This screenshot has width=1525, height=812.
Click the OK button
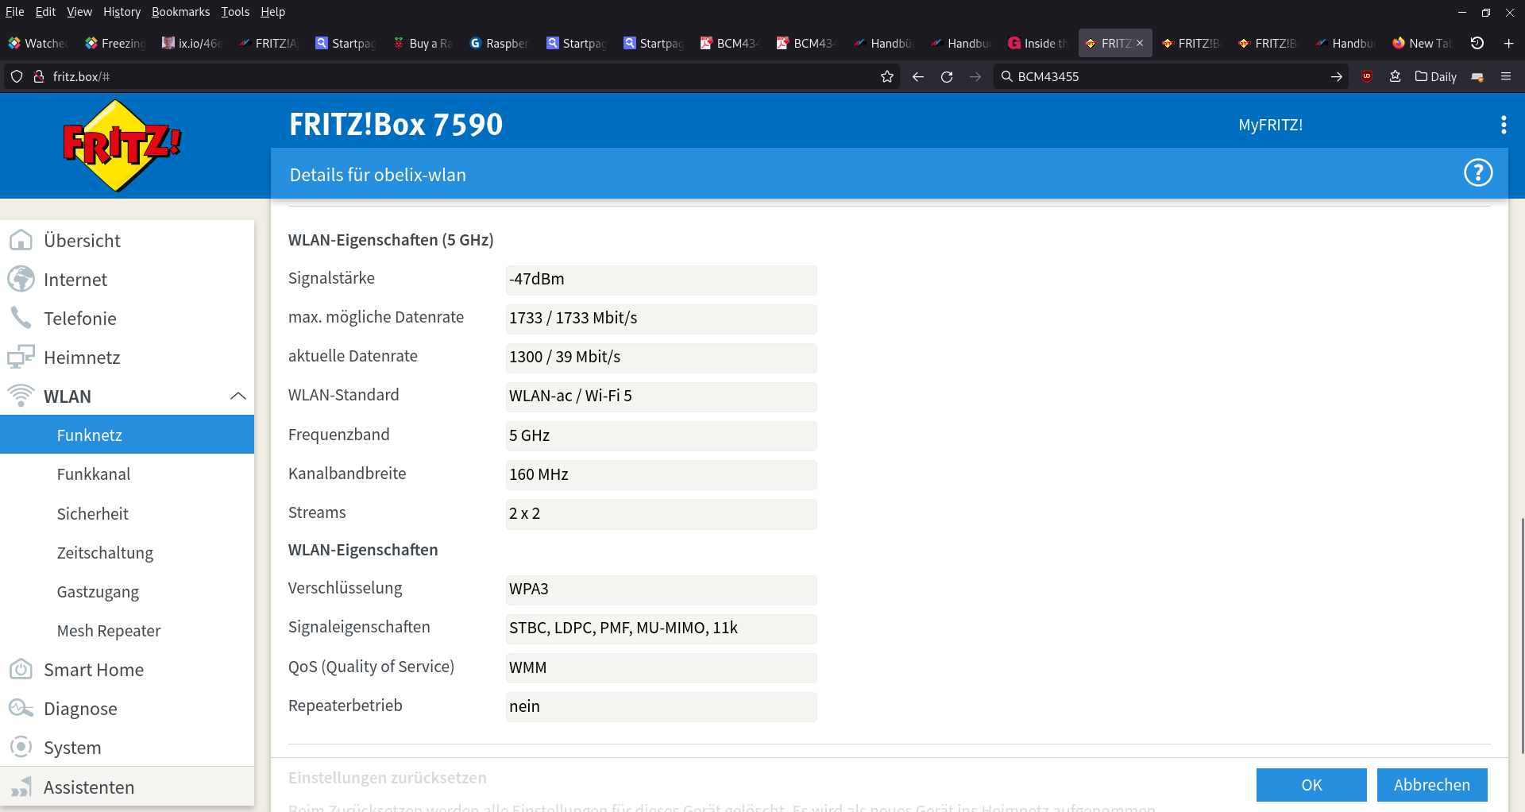tap(1311, 785)
